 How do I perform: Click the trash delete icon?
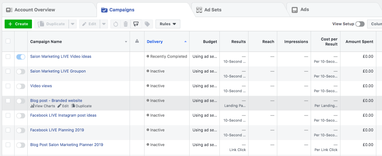[125, 24]
